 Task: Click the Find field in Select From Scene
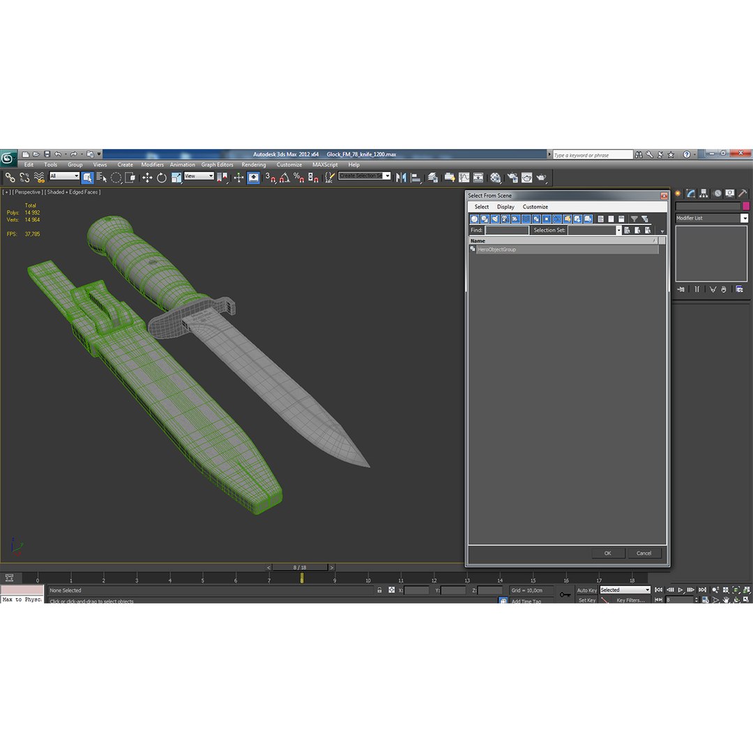pyautogui.click(x=507, y=231)
